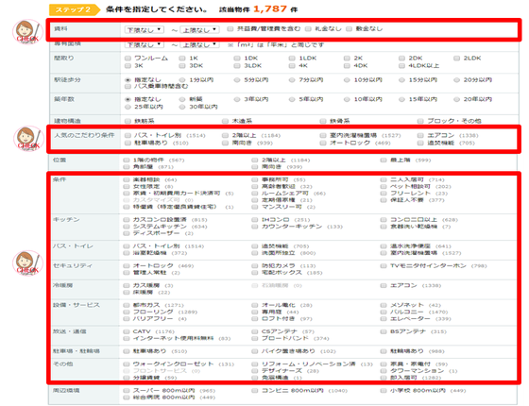
Task: Select 20分以内 walking distance radio
Action: coord(457,80)
